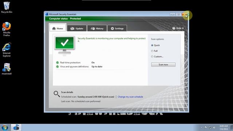233x131 pixels.
Task: Click Change my scan schedule link
Action: pos(130,97)
